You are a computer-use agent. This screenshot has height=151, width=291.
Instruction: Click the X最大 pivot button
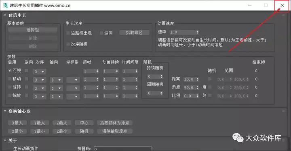pos(17,123)
